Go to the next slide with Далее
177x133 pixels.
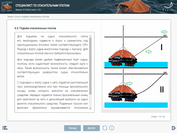click(92, 128)
